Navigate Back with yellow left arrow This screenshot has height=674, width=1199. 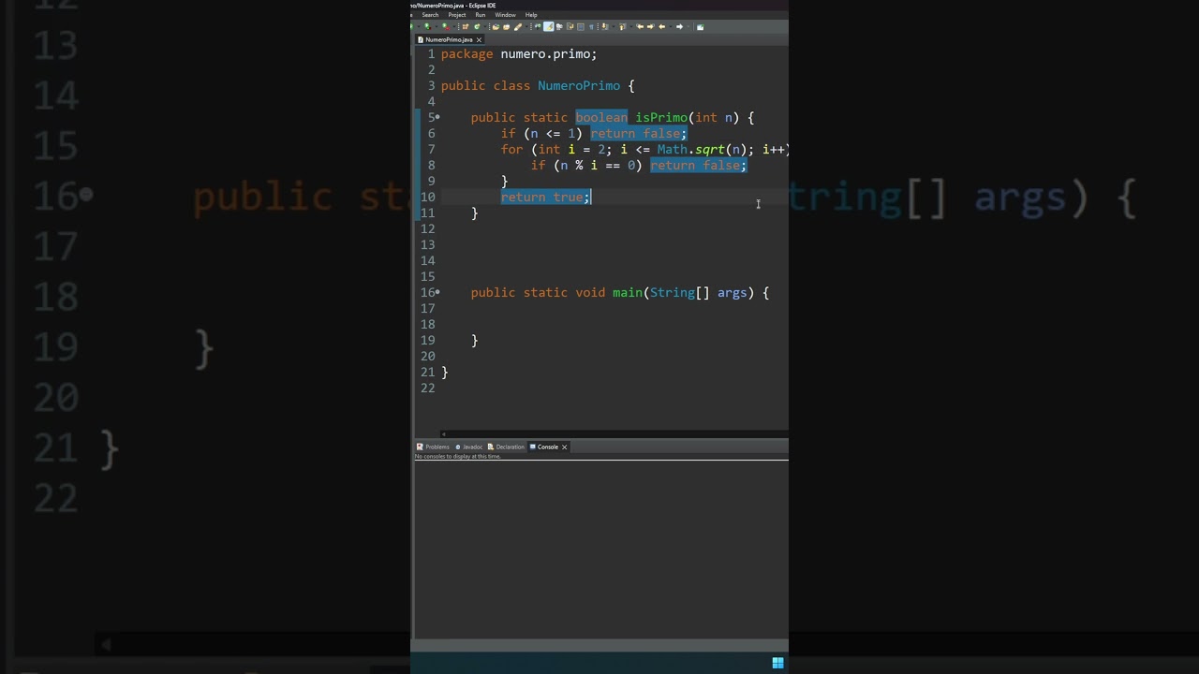point(662,27)
